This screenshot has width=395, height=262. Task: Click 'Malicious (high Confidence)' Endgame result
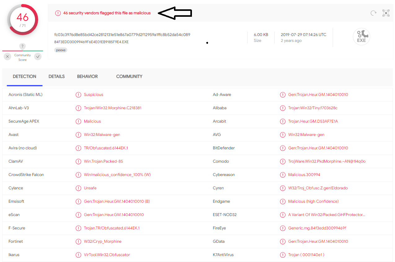tap(313, 201)
